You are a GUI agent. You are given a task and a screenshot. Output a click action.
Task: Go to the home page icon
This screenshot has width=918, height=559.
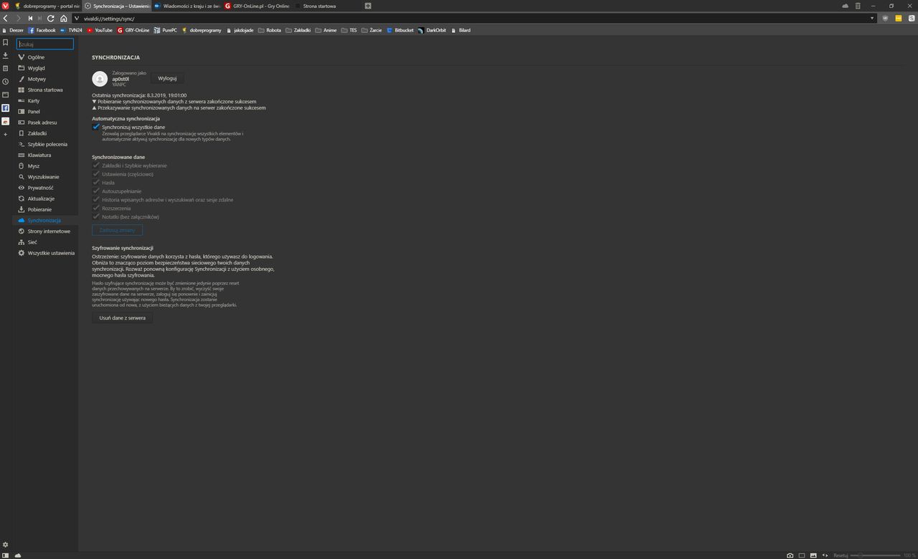point(63,18)
